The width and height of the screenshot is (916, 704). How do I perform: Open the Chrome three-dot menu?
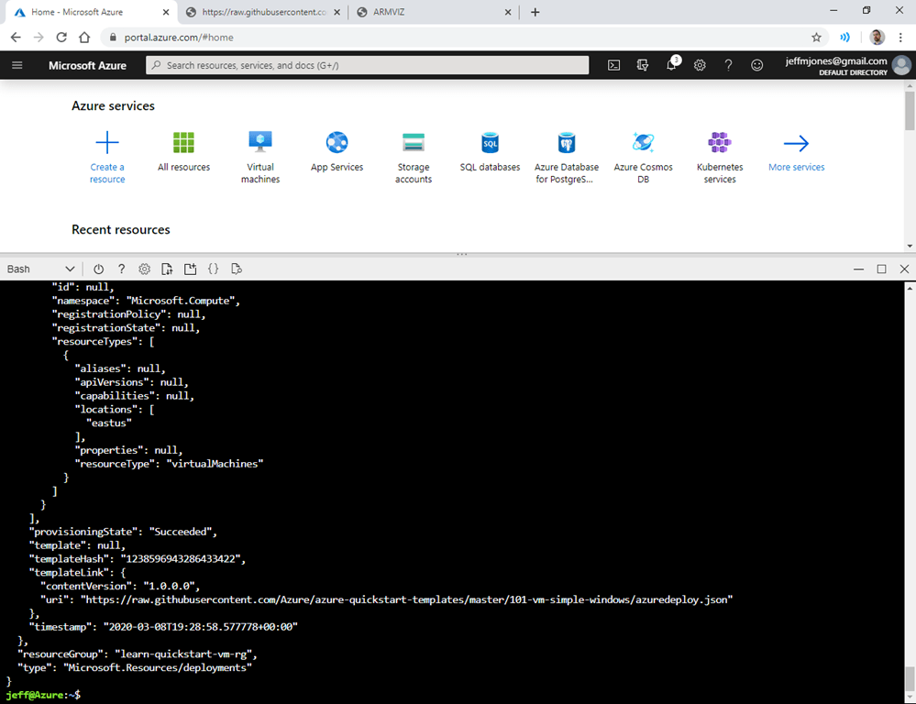(900, 38)
